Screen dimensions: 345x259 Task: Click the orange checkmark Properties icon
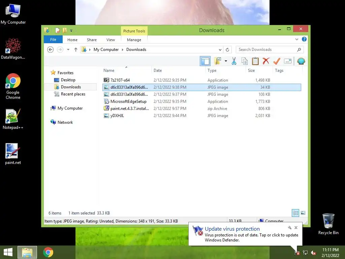click(277, 61)
